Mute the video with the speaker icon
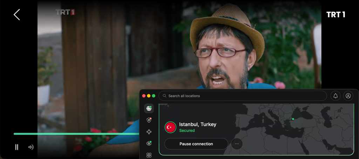This screenshot has width=359, height=159. [x=31, y=147]
